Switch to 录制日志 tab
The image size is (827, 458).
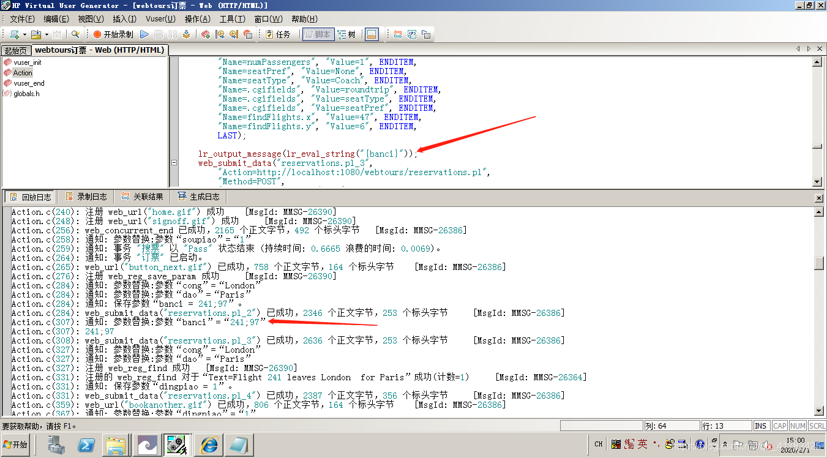pyautogui.click(x=85, y=197)
